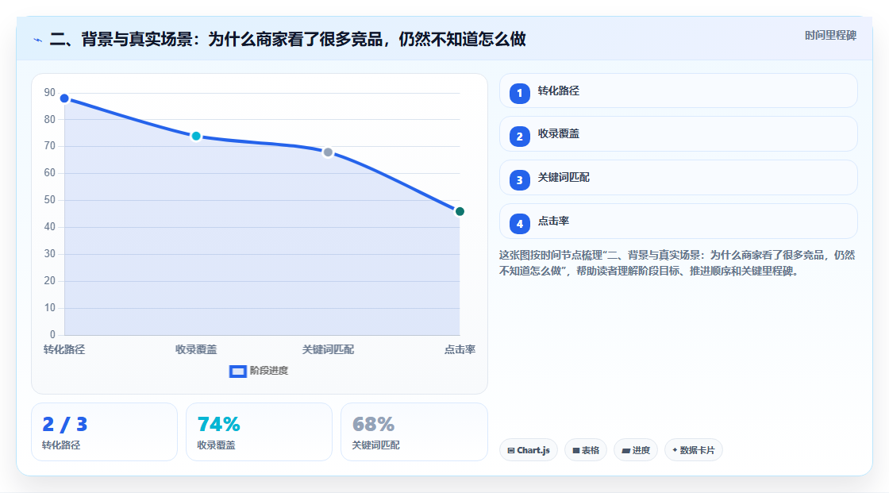
Task: Open the 收录覆盖 list item
Action: tap(678, 134)
